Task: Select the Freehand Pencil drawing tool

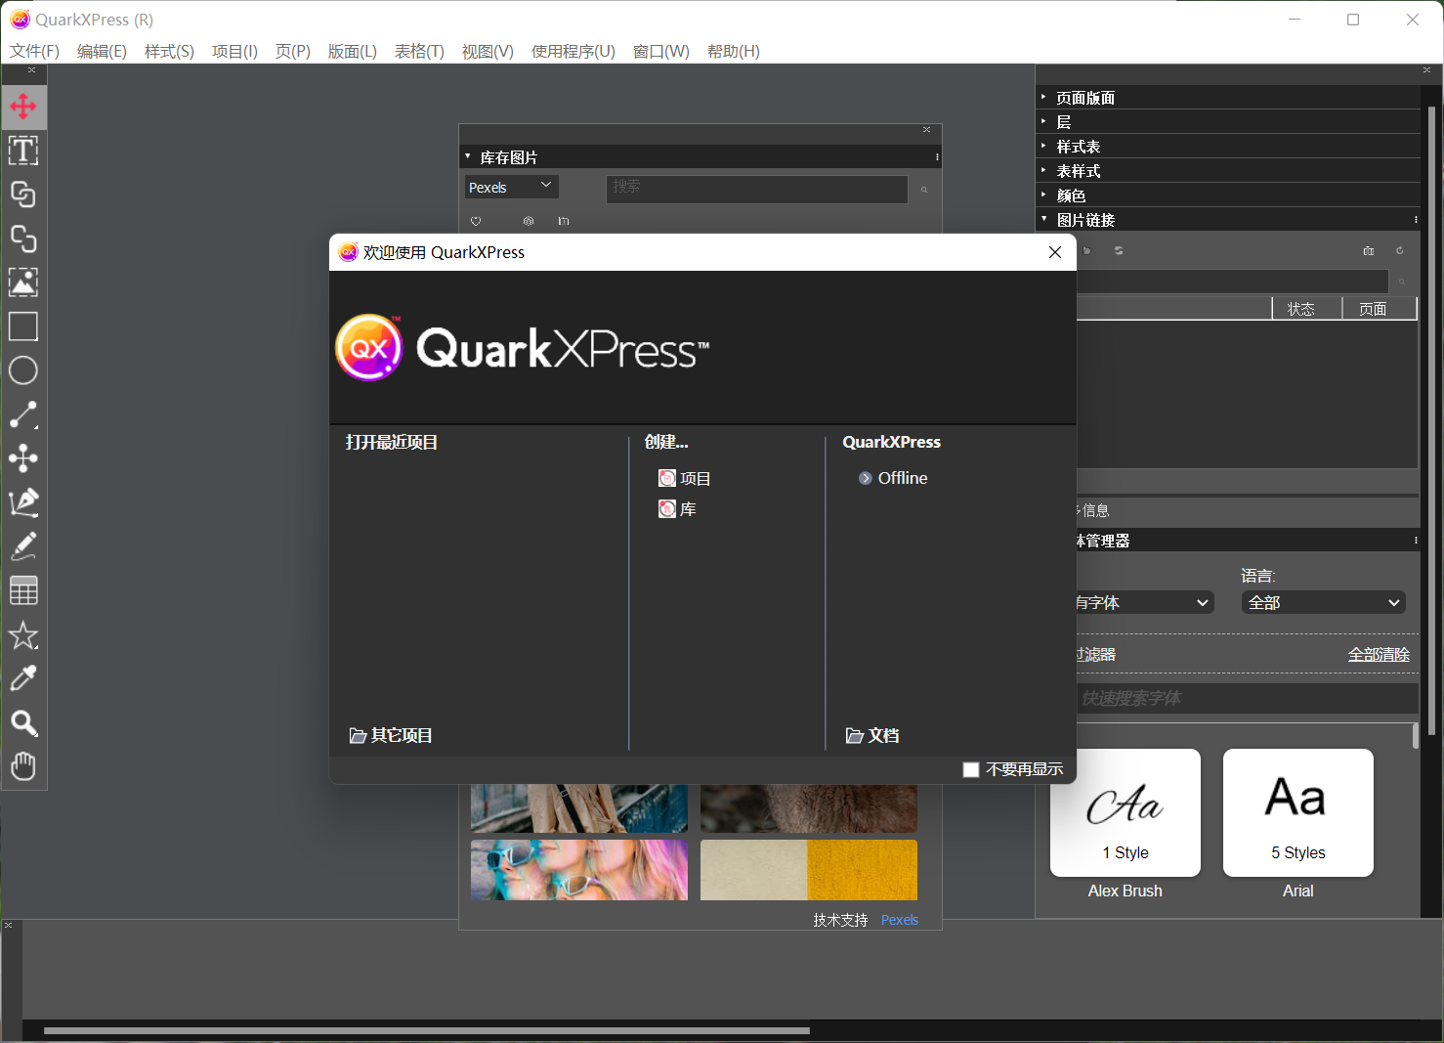Action: coord(23,546)
